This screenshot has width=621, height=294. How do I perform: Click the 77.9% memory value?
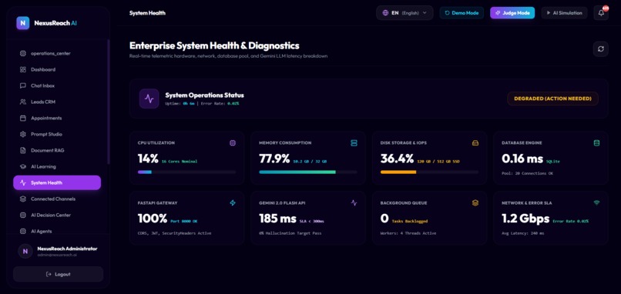click(x=274, y=159)
